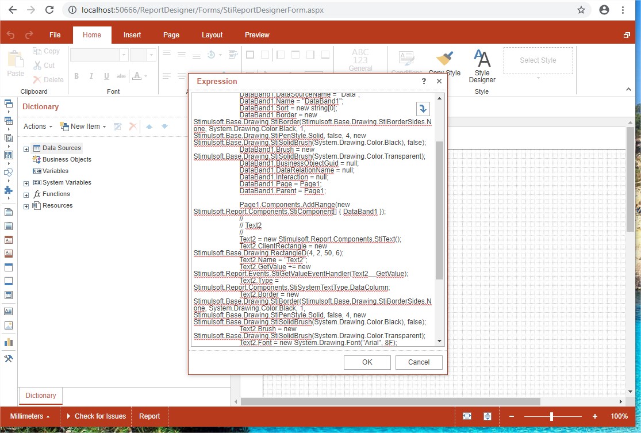Click the Redo arrow in title bar

click(29, 35)
